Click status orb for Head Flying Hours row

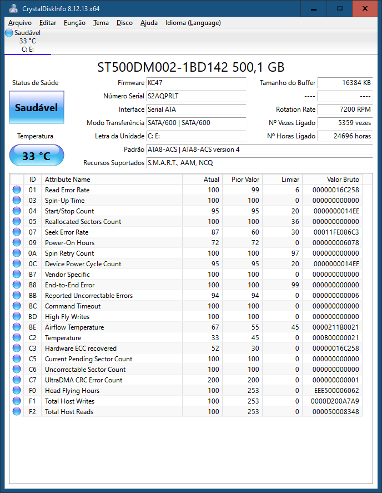point(17,391)
